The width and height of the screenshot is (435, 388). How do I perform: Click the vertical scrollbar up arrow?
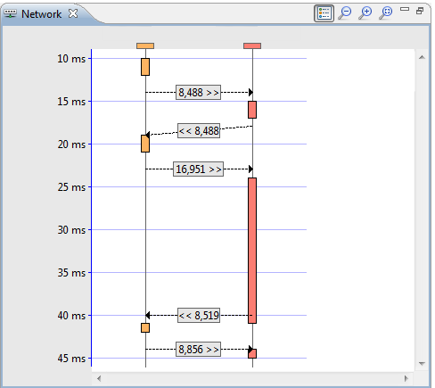click(x=422, y=57)
